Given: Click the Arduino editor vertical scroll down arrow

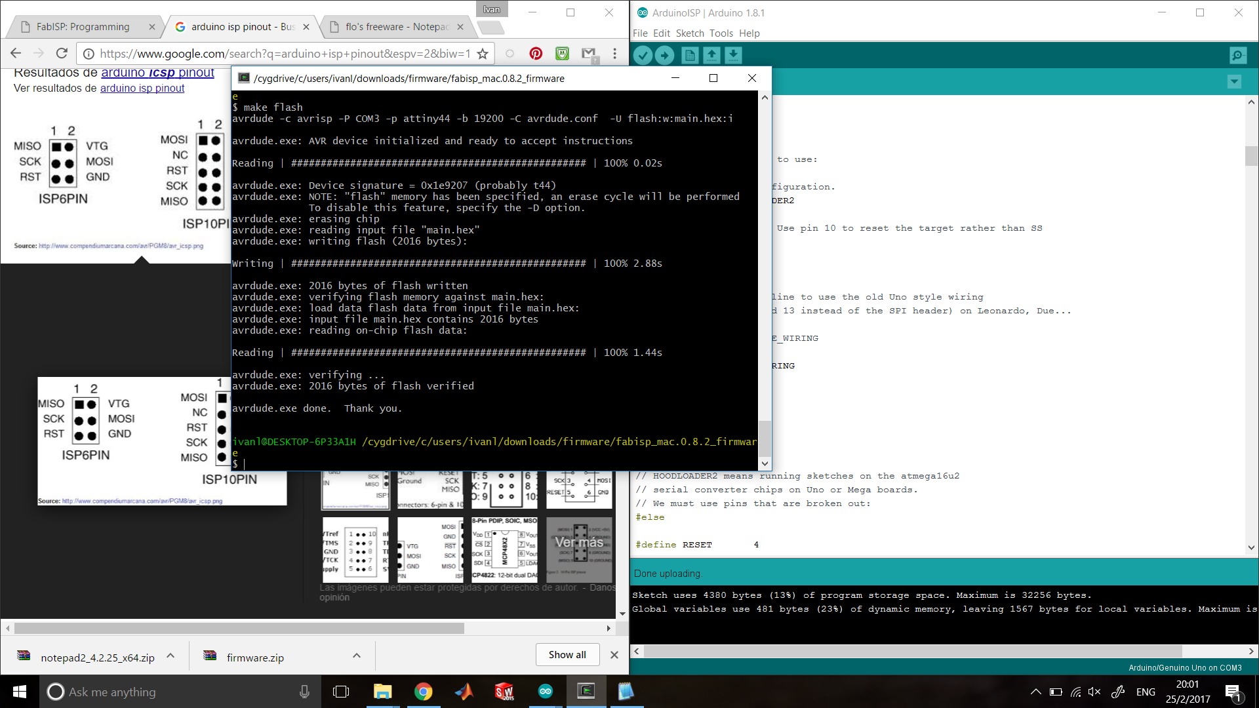Looking at the screenshot, I should [x=1251, y=547].
